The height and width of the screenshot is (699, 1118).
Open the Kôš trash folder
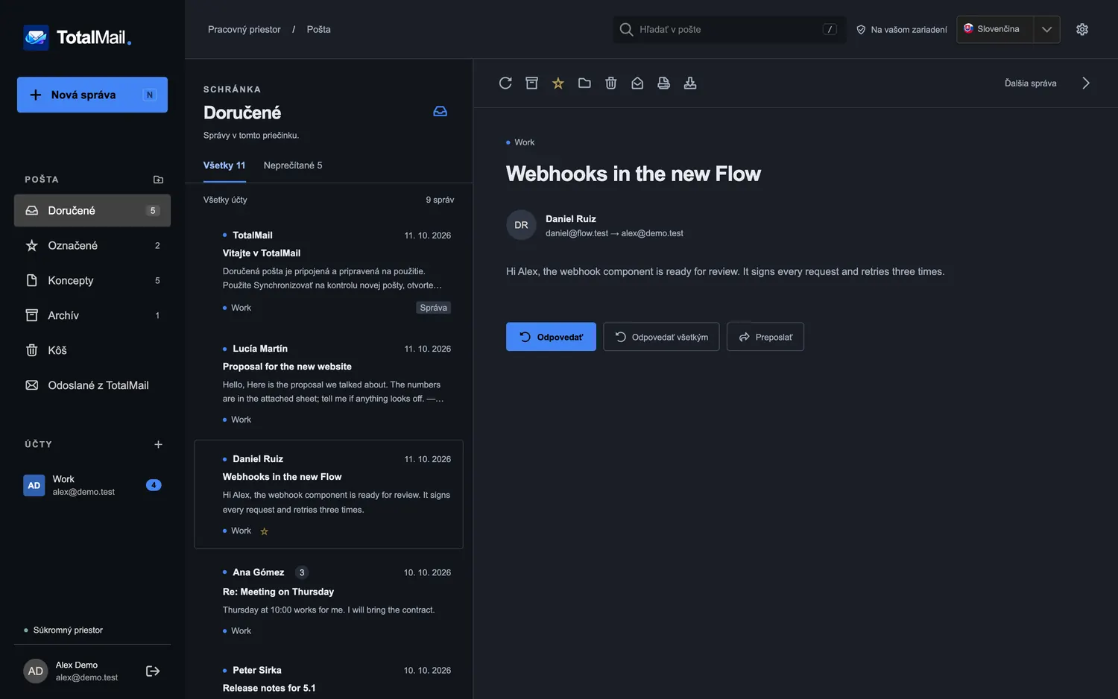click(x=92, y=350)
